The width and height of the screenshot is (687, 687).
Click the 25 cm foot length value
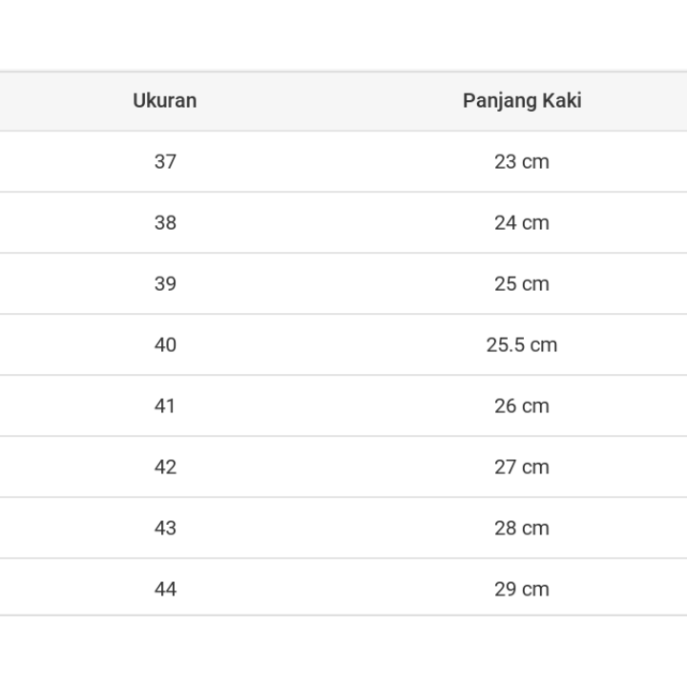[522, 283]
